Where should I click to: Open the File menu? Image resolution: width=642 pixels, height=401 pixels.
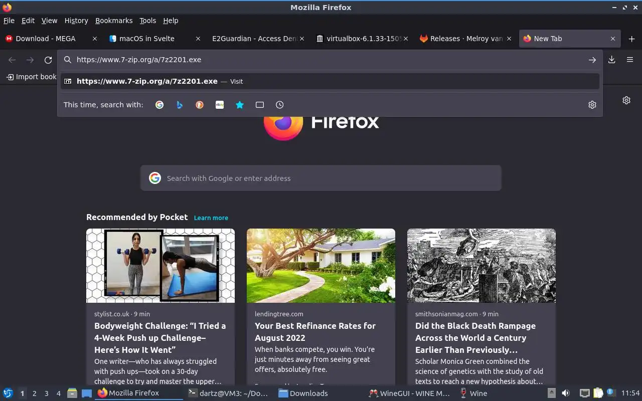coord(9,21)
